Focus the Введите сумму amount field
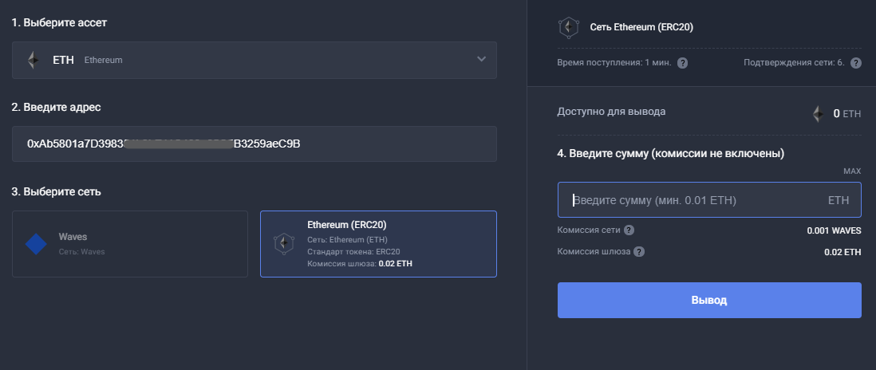876x370 pixels. point(694,200)
